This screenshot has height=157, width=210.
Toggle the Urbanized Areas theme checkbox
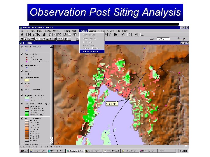click(x=22, y=78)
